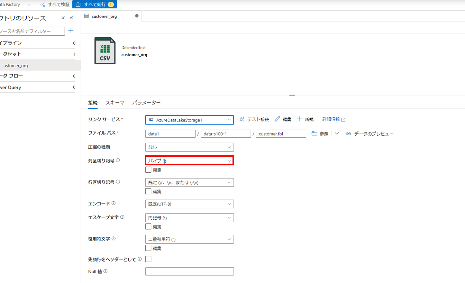465x283 pixels.
Task: Check 編集 under 列区切り記号
Action: [x=148, y=170]
